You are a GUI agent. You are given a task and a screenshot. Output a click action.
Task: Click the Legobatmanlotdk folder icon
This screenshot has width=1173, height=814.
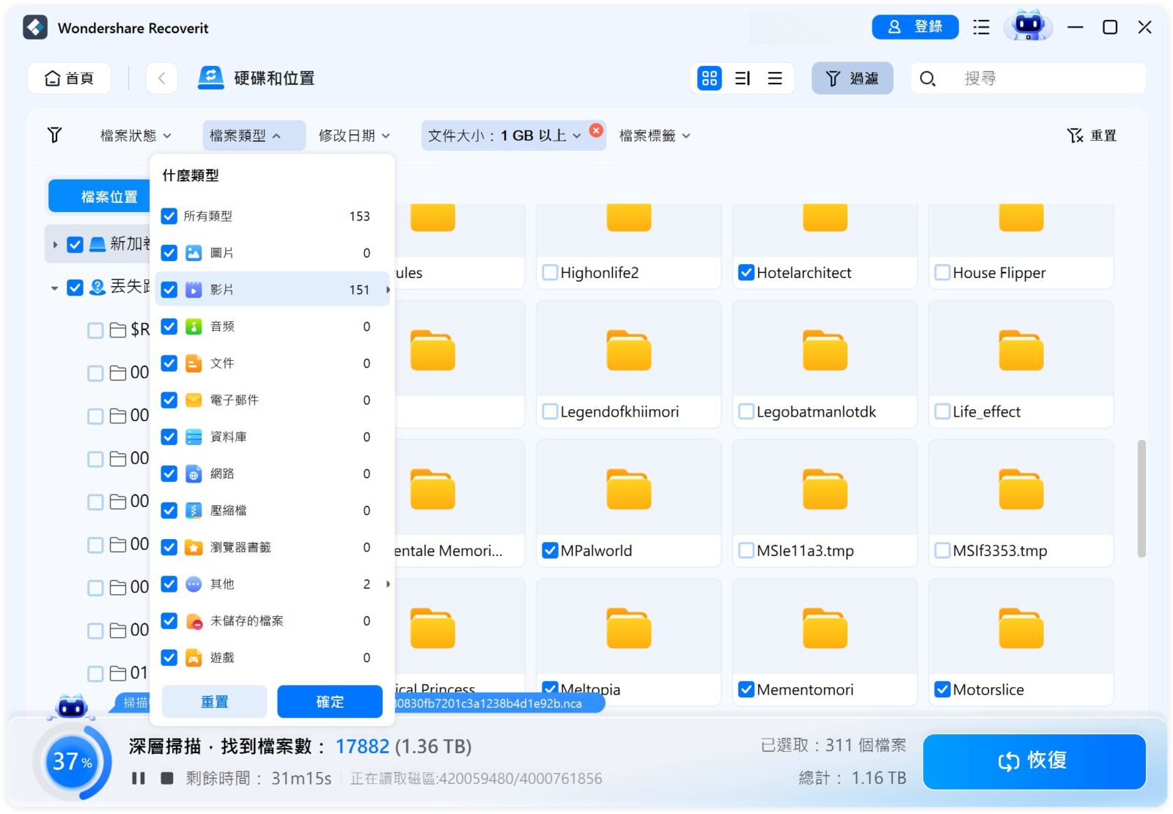pyautogui.click(x=825, y=351)
